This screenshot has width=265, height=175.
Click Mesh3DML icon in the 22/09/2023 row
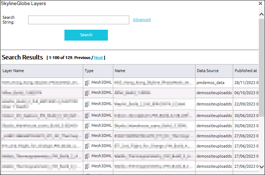(x=87, y=104)
